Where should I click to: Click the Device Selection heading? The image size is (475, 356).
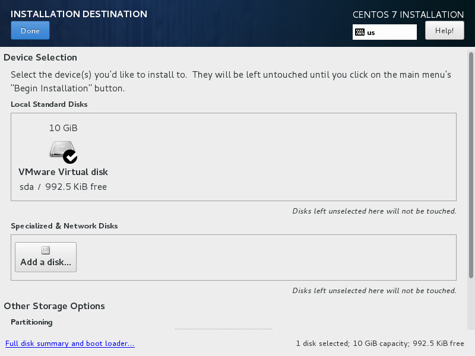[x=40, y=58]
